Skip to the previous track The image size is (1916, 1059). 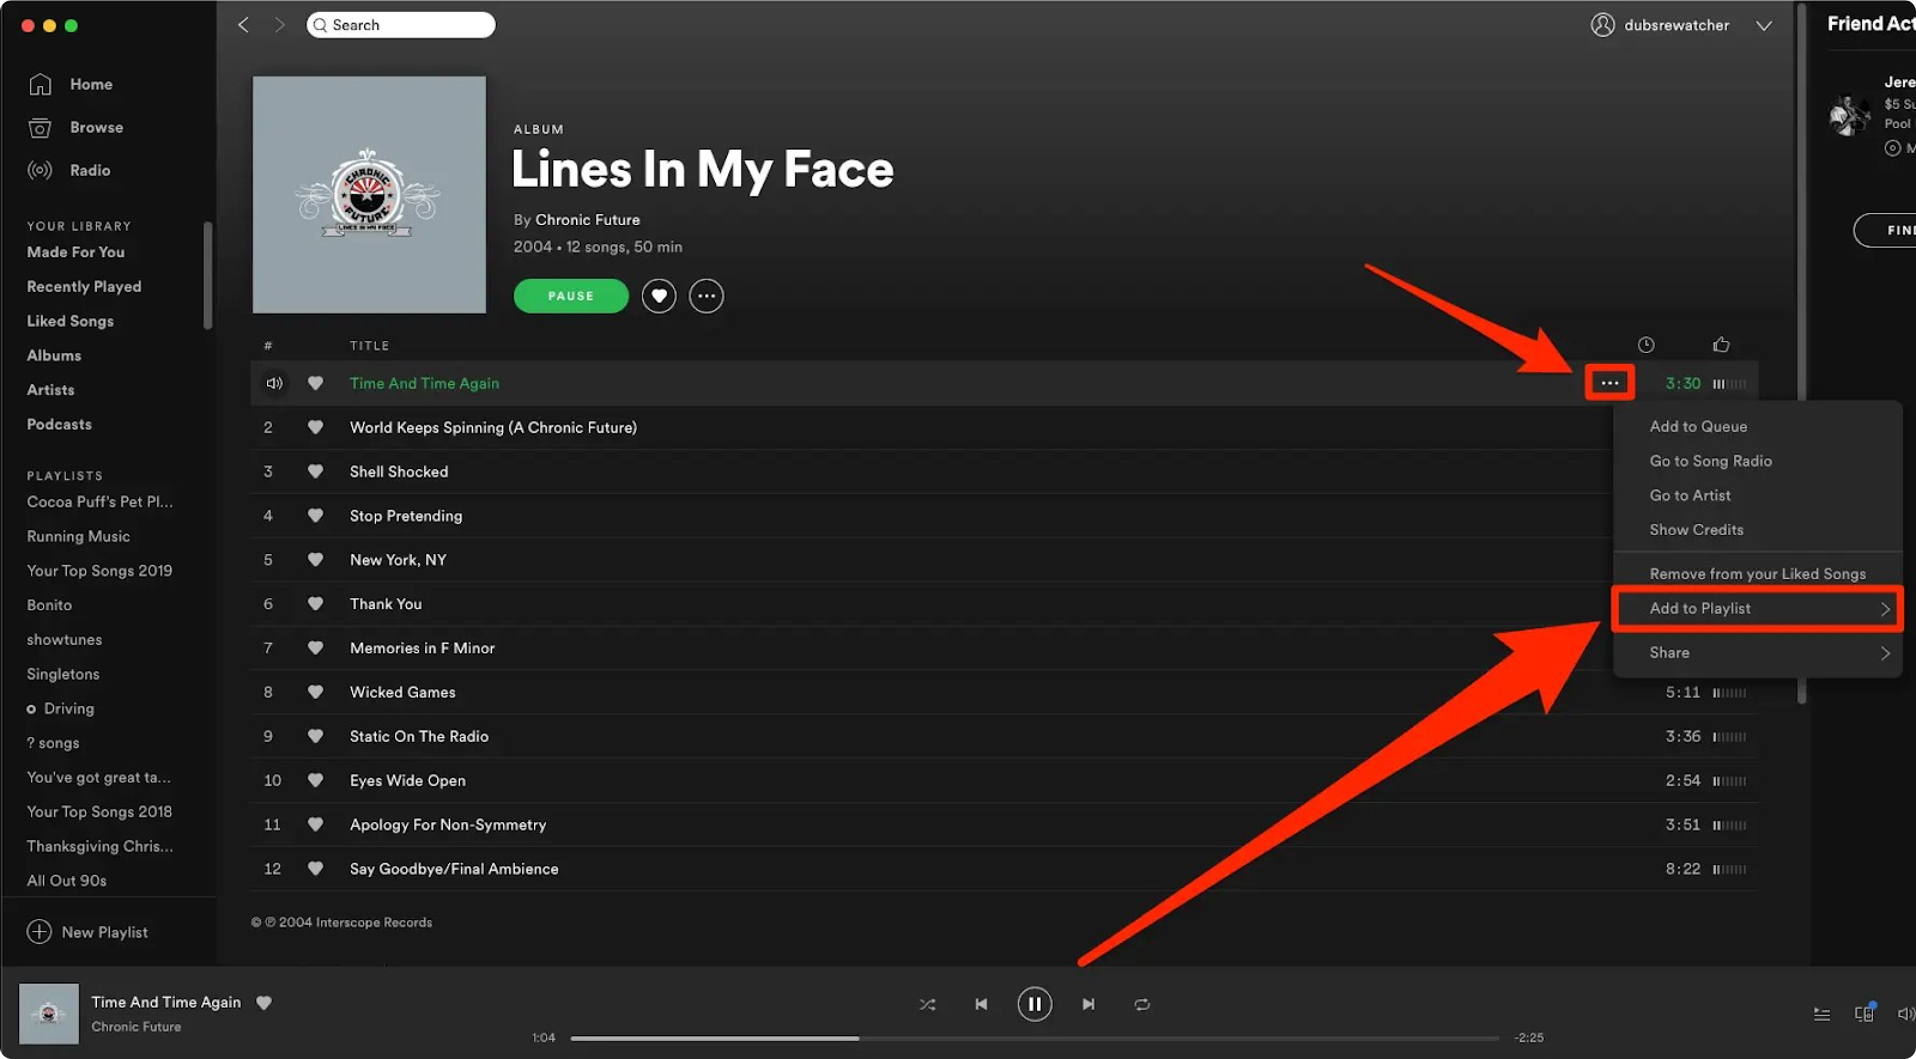(981, 1005)
